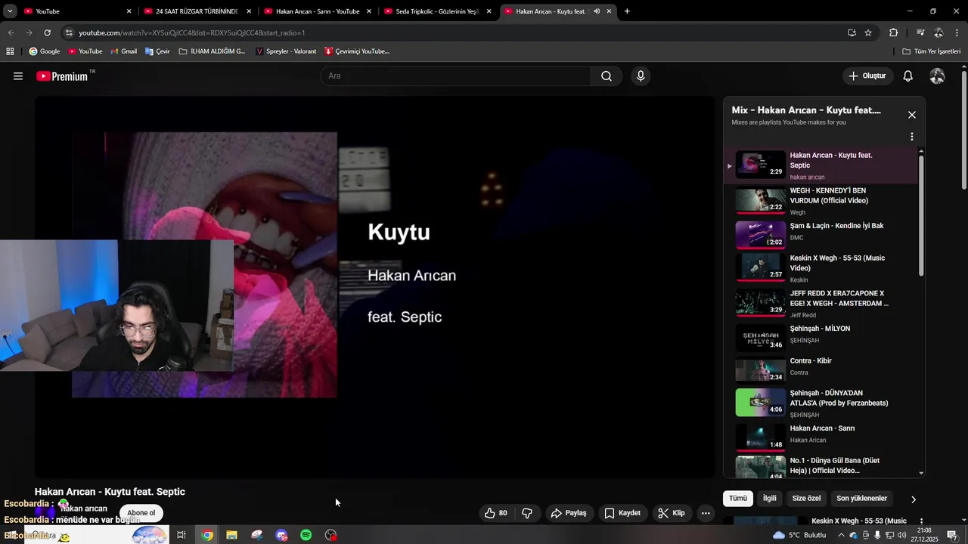Play WEGH - KENNEDY'İ BEN VURDUM

(821, 201)
